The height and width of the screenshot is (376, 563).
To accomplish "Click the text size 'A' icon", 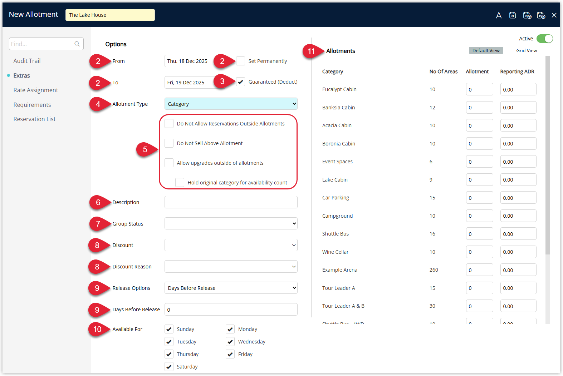I will [499, 15].
